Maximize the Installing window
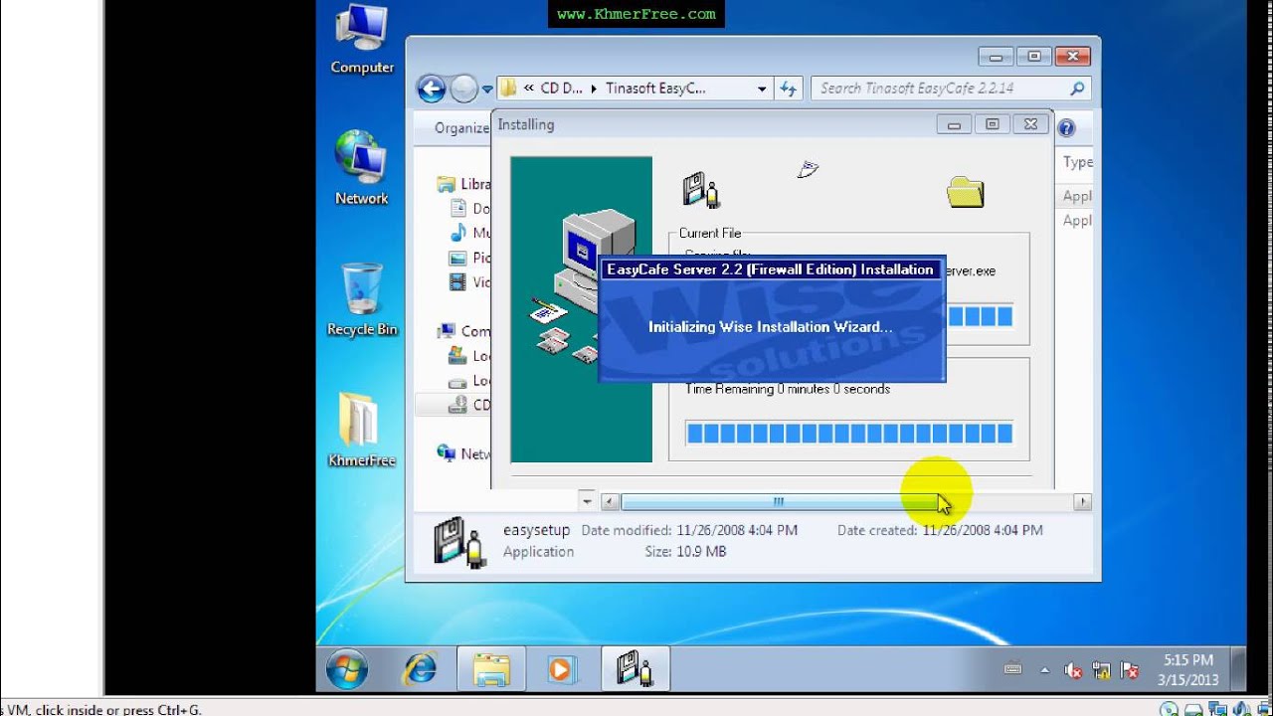Image resolution: width=1273 pixels, height=716 pixels. (992, 125)
